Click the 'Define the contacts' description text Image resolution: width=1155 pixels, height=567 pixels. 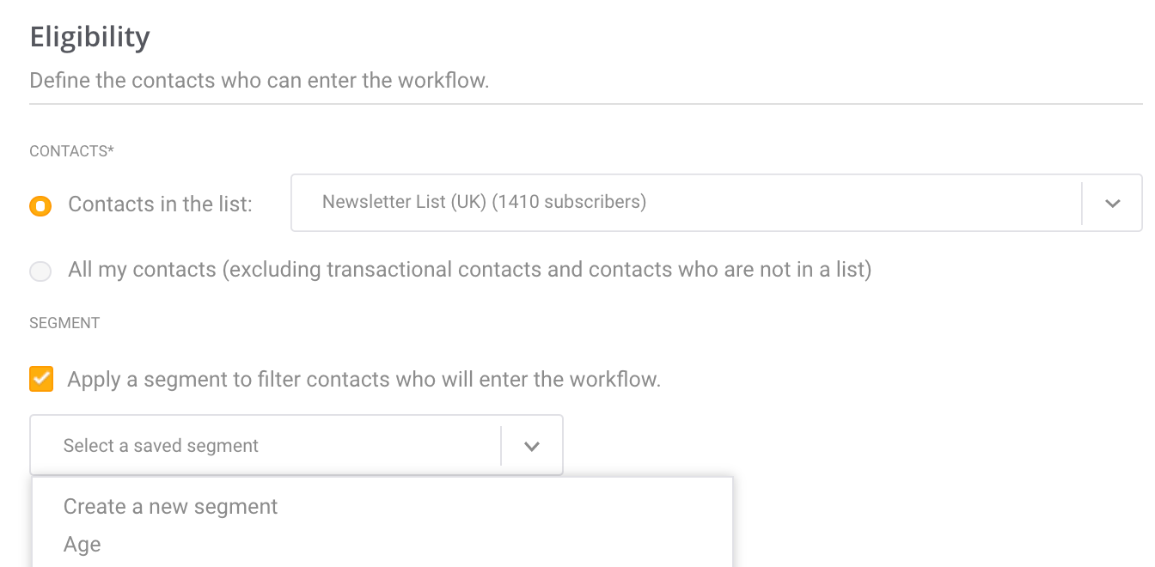(260, 81)
